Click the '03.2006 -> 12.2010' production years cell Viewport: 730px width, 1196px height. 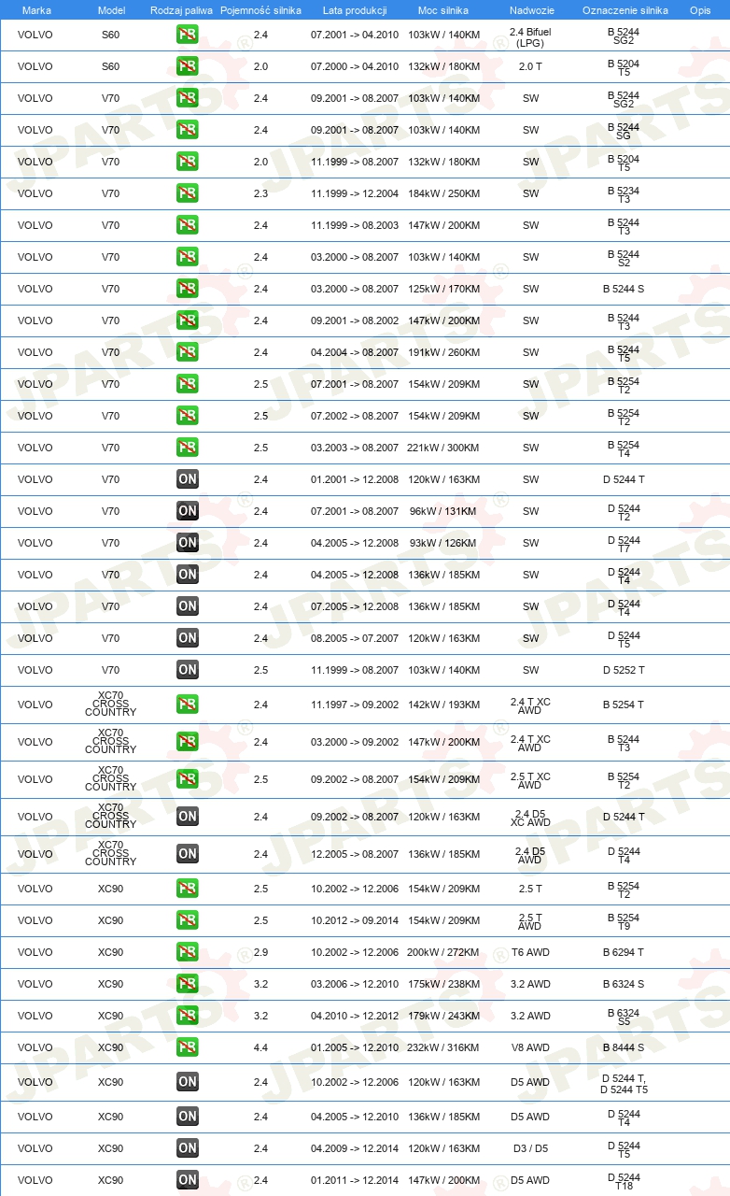coord(355,984)
